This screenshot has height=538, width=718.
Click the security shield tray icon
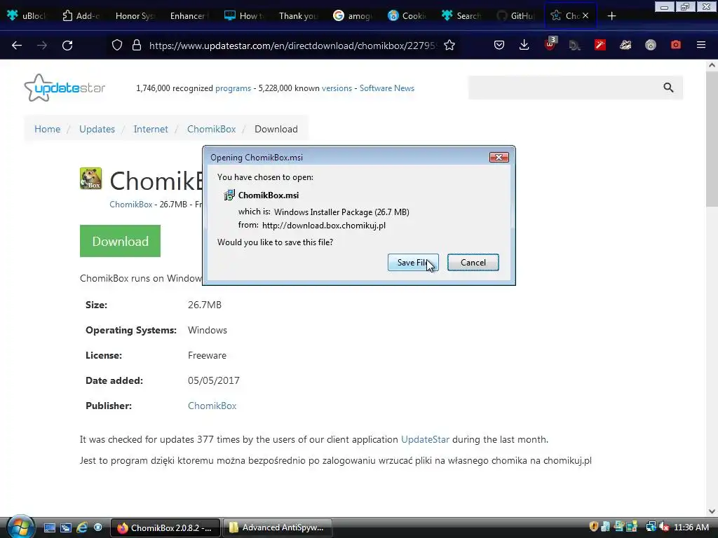[x=593, y=527]
